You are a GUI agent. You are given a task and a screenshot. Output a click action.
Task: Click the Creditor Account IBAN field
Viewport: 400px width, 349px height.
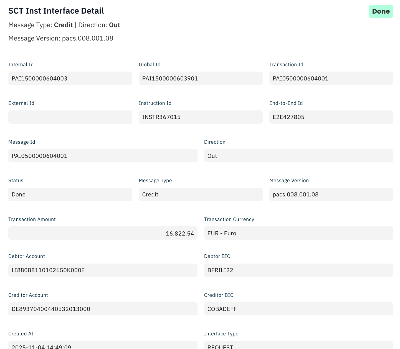(x=103, y=309)
